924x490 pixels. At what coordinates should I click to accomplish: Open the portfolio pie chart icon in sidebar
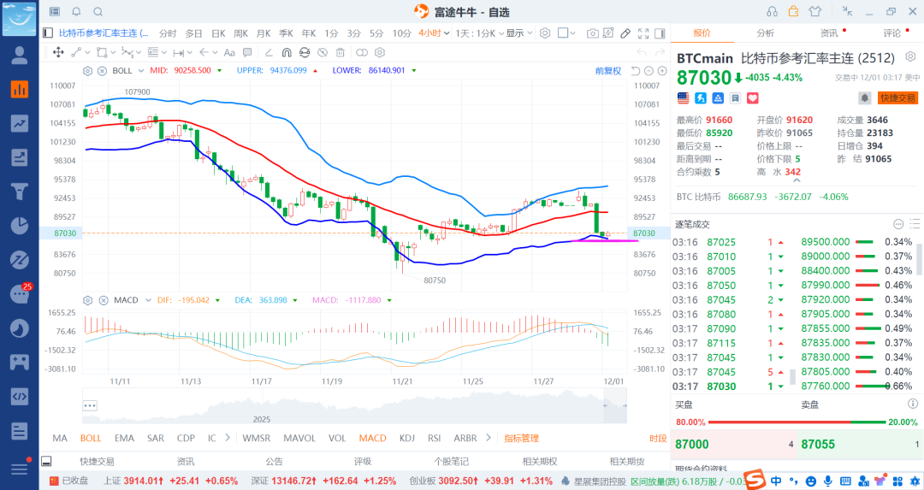pyautogui.click(x=20, y=226)
